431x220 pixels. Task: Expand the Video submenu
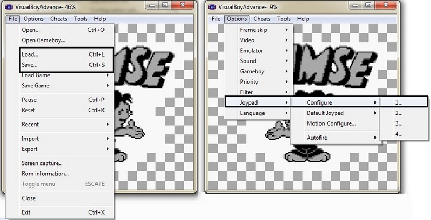tap(259, 40)
